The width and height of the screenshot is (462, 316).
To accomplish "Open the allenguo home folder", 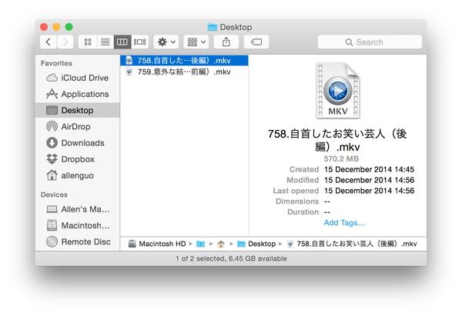I will pyautogui.click(x=77, y=175).
